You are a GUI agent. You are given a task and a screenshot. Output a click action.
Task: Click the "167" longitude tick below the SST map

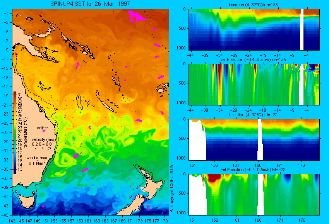114,221
